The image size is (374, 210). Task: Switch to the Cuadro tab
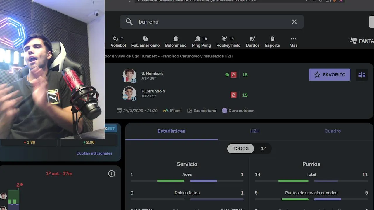[x=333, y=131]
